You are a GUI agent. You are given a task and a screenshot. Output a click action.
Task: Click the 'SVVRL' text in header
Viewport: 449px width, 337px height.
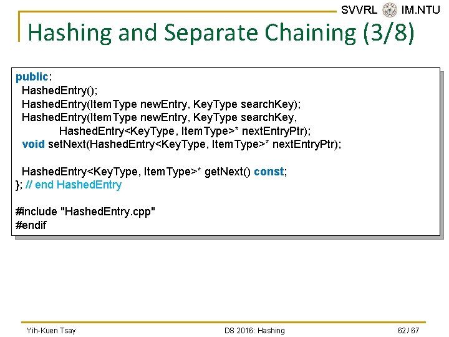click(x=359, y=10)
